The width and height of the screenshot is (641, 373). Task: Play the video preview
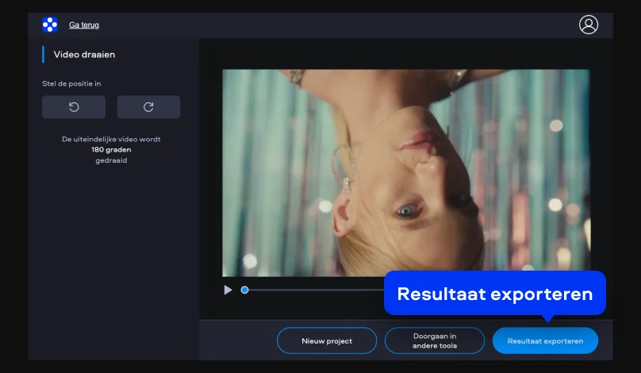[x=228, y=290]
